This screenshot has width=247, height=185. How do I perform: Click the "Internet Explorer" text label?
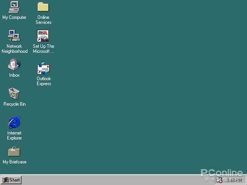click(x=14, y=135)
